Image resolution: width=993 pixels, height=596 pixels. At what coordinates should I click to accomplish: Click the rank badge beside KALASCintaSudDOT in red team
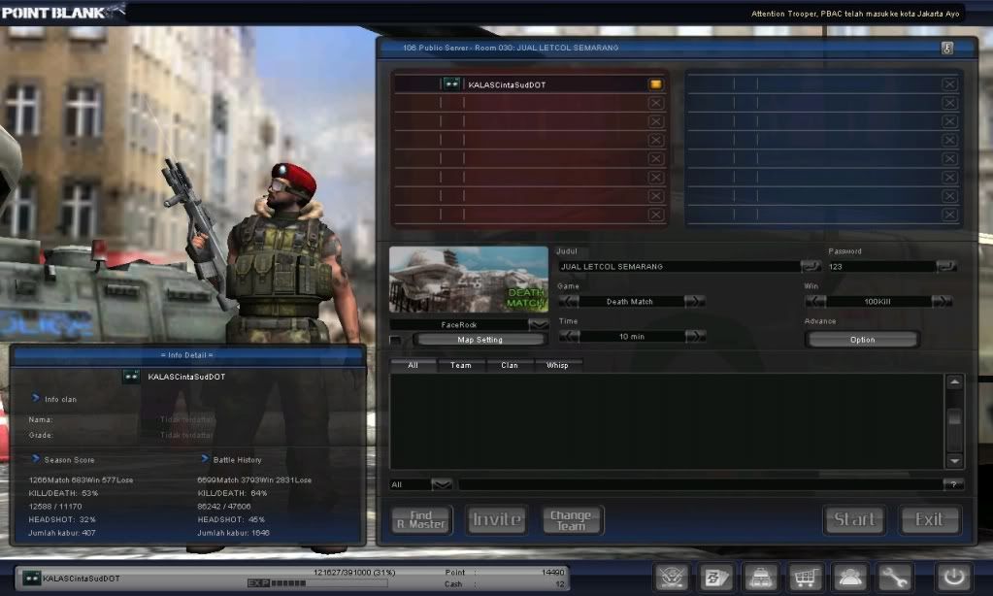pyautogui.click(x=451, y=83)
